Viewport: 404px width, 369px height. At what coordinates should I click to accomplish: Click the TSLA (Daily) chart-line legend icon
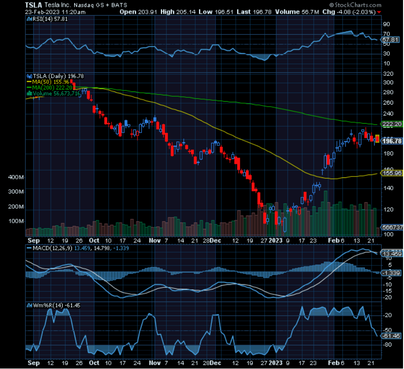tap(29, 76)
